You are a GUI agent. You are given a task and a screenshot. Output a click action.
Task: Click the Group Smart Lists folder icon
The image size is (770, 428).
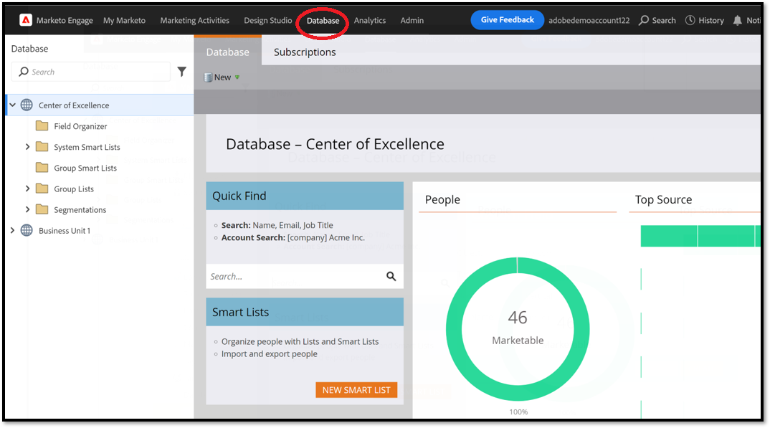42,167
